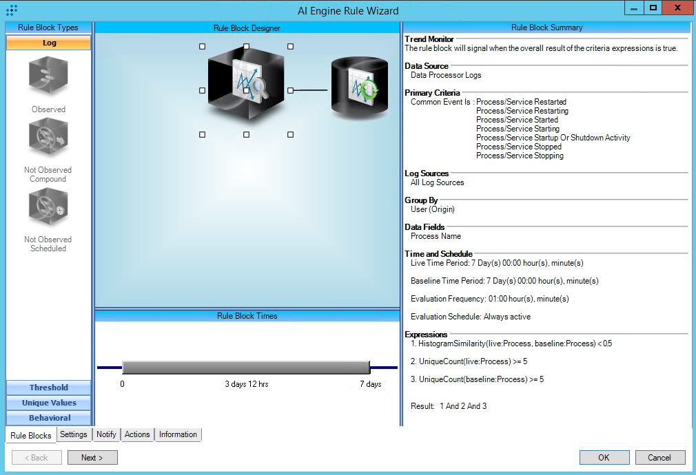
Task: Open the Information tab
Action: pos(178,434)
